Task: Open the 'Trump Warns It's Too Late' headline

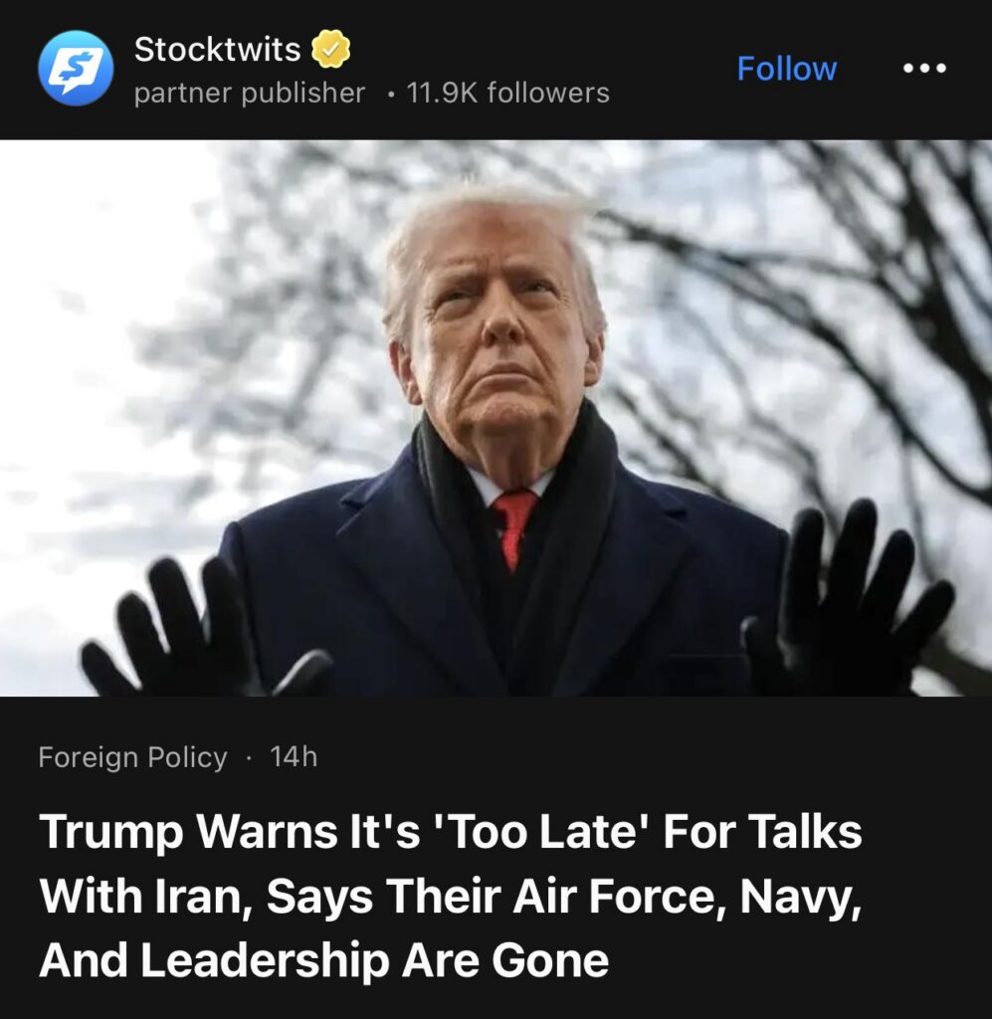Action: [450, 896]
